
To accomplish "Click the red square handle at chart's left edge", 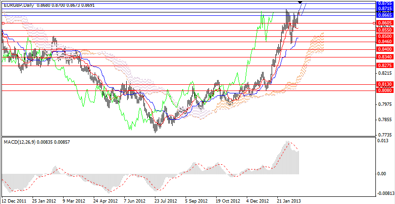I will (3, 23).
